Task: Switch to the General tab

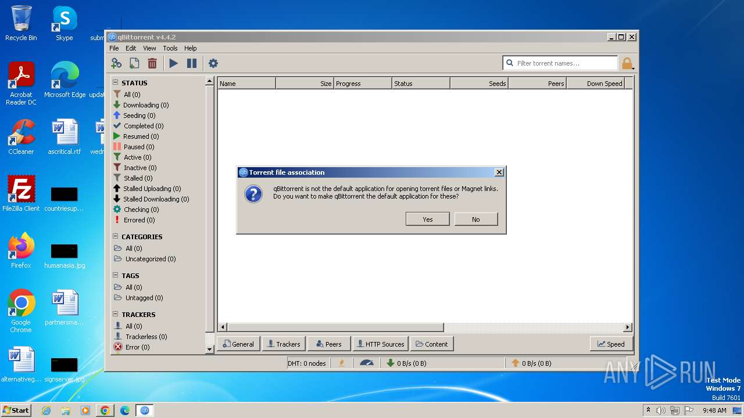Action: pos(238,344)
